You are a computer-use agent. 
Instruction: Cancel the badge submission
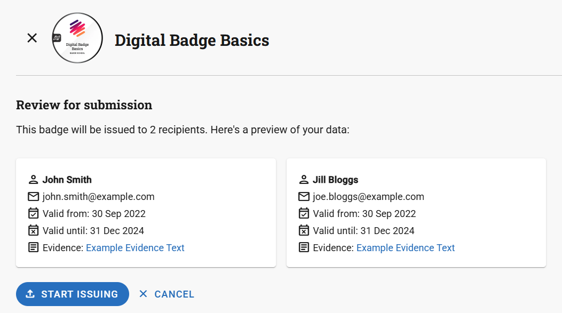point(167,294)
